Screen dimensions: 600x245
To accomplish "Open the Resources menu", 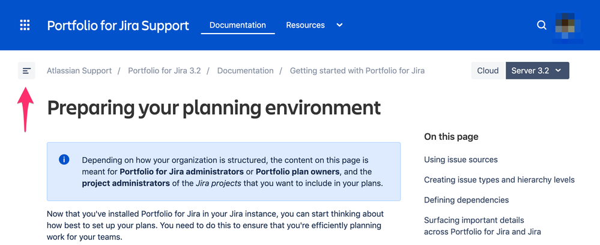I will point(305,25).
